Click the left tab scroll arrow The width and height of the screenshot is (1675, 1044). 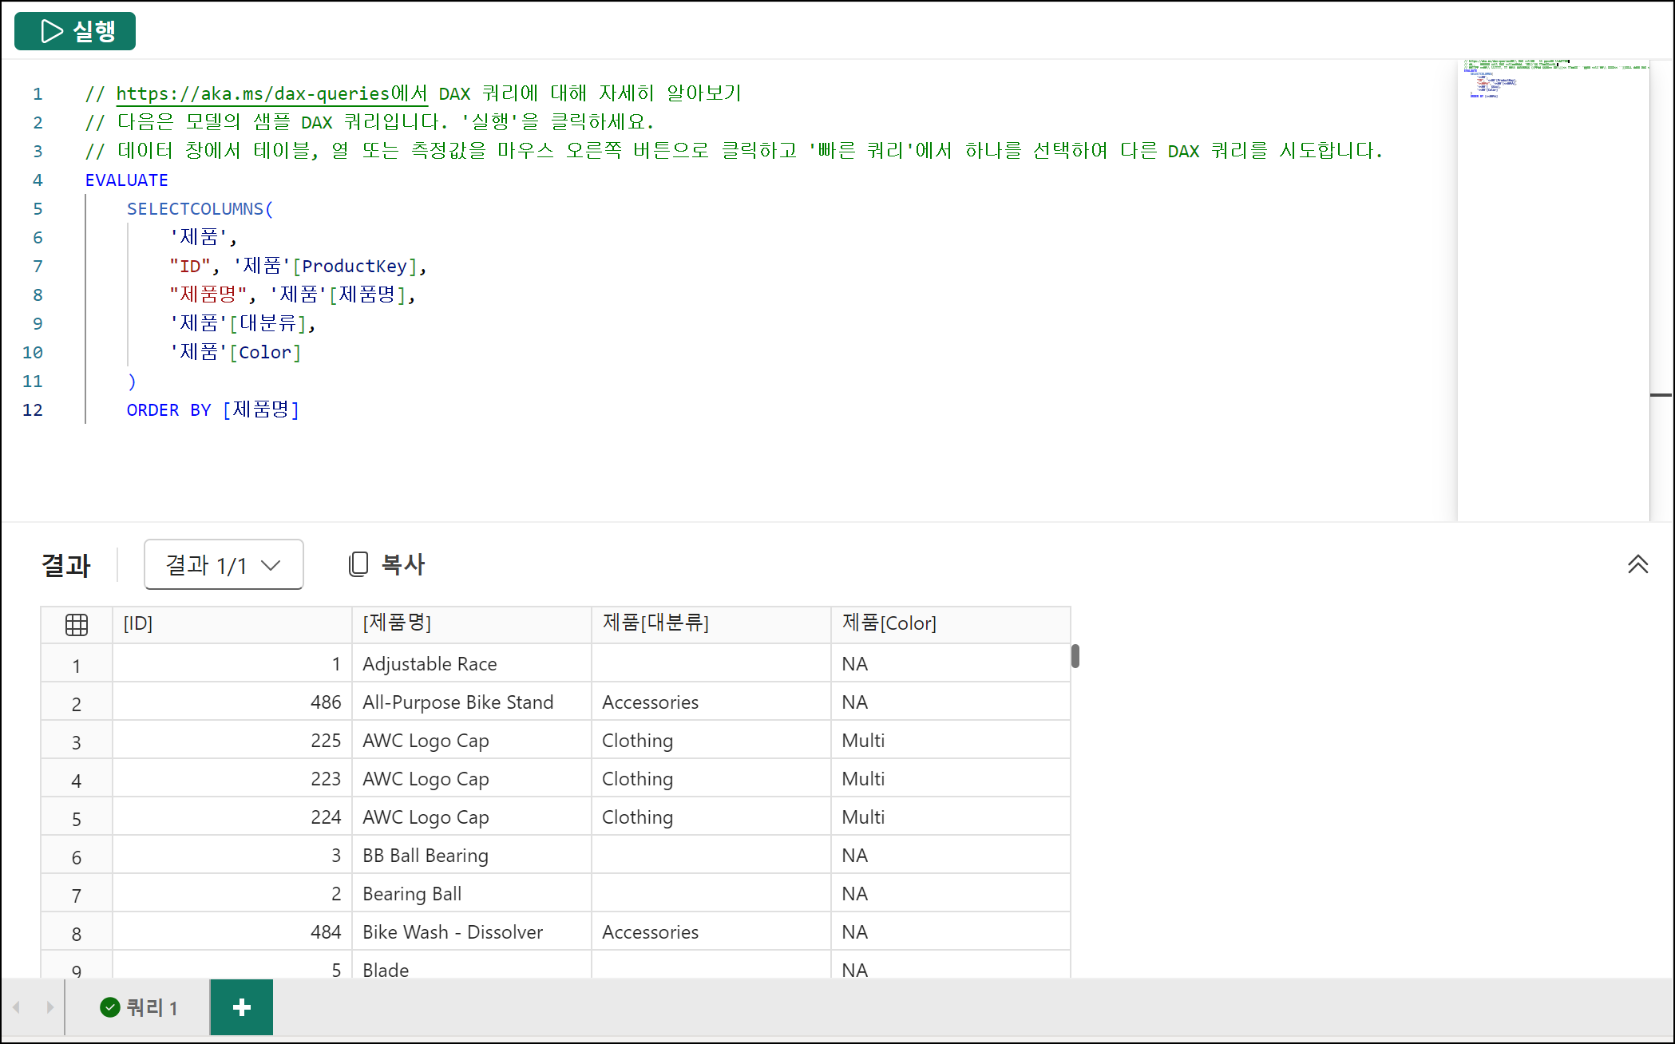pyautogui.click(x=16, y=1007)
